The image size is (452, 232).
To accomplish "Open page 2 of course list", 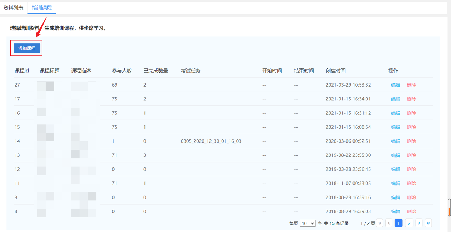I will pyautogui.click(x=409, y=223).
